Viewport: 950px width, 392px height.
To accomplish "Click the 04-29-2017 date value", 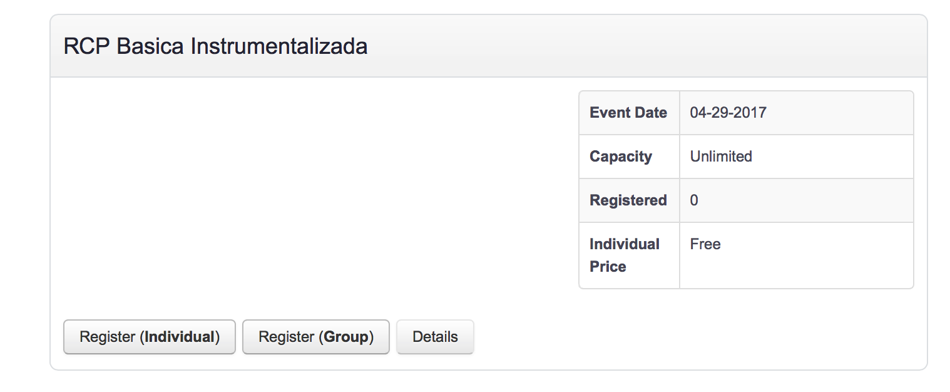I will click(x=728, y=113).
